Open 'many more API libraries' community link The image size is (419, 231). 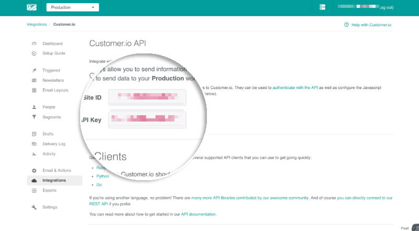[250, 198]
